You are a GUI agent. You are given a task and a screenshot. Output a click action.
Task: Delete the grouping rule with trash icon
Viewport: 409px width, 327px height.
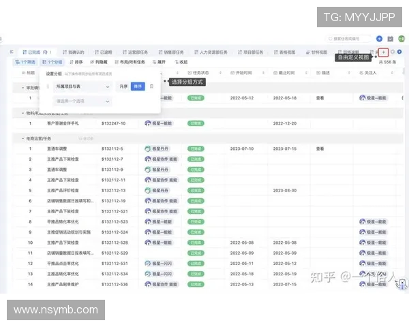(x=151, y=87)
